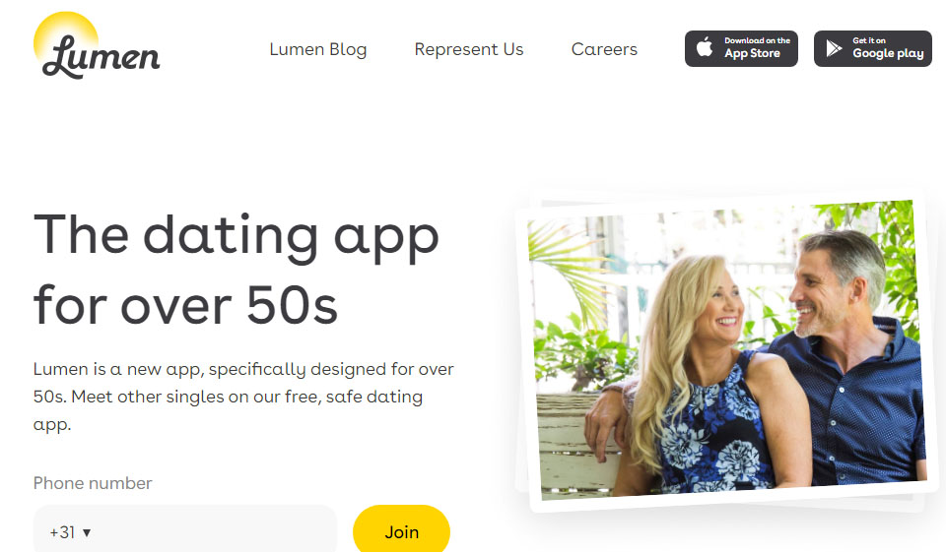Viewport: 946px width, 552px height.
Task: Click the 'The dating app' headline
Action: click(236, 237)
